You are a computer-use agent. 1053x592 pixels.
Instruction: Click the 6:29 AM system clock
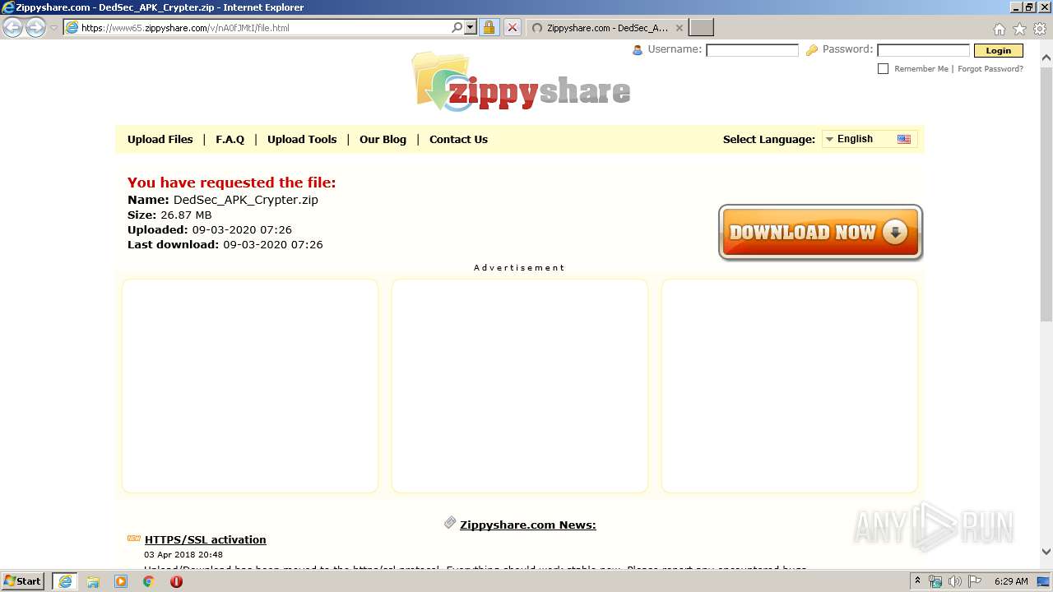pos(1011,581)
